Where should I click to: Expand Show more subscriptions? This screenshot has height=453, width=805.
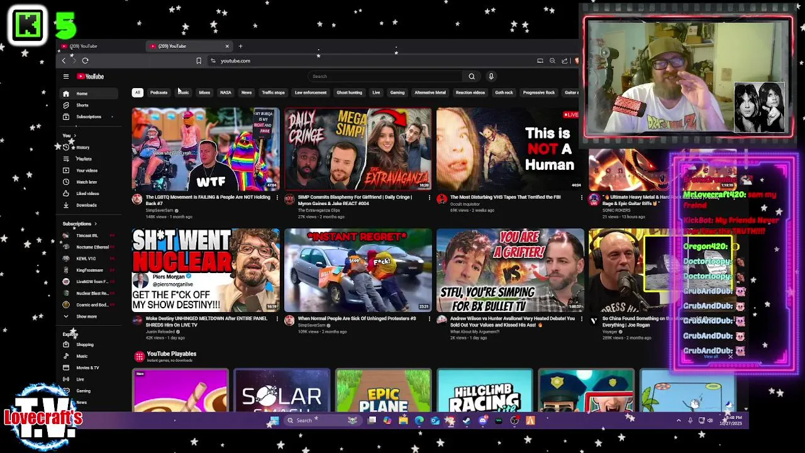(x=89, y=316)
